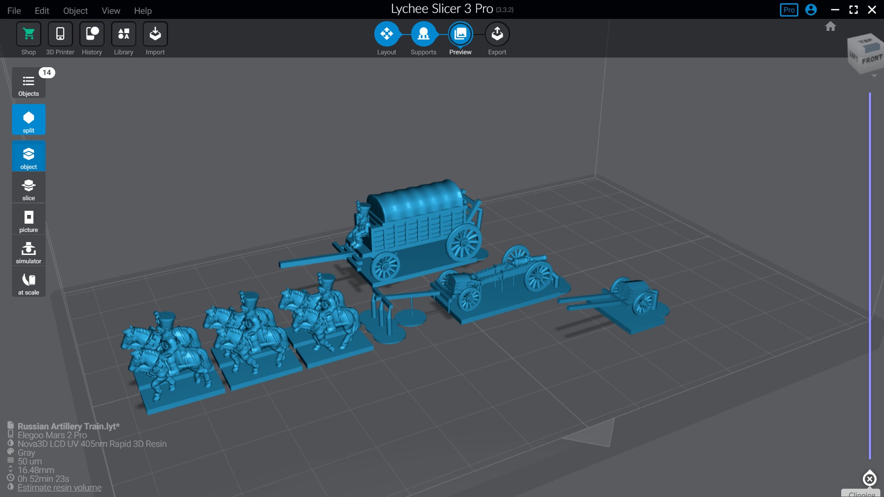The image size is (884, 497).
Task: Click the FRONT face of view cube
Action: pyautogui.click(x=872, y=60)
